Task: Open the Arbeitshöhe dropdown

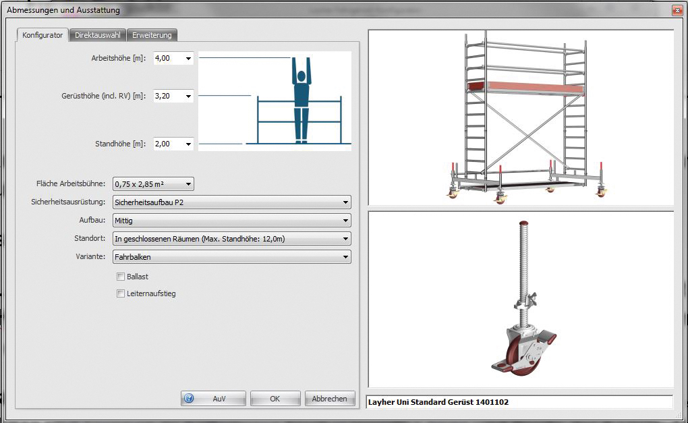Action: click(x=188, y=59)
